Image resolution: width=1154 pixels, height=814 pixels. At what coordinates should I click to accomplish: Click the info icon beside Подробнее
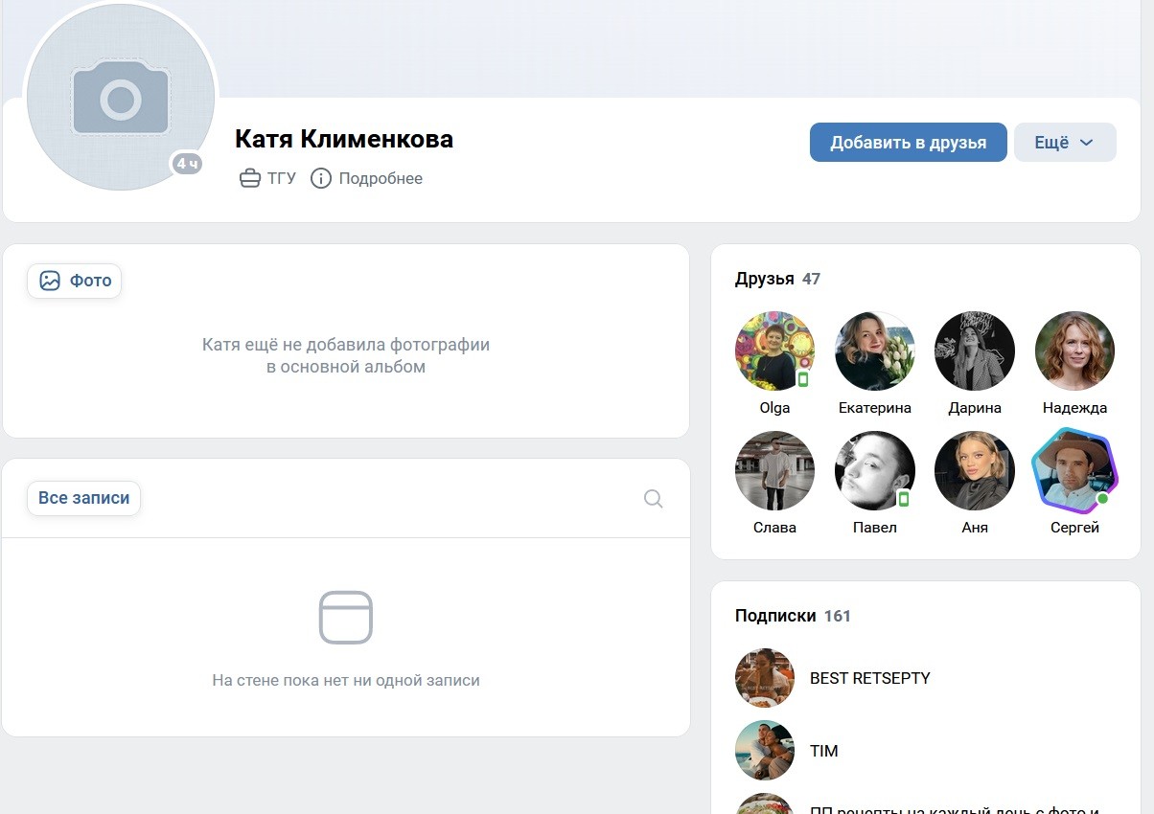[321, 178]
